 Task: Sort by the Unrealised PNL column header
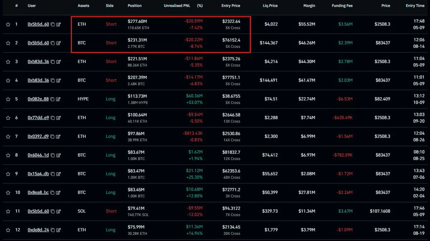(x=177, y=6)
